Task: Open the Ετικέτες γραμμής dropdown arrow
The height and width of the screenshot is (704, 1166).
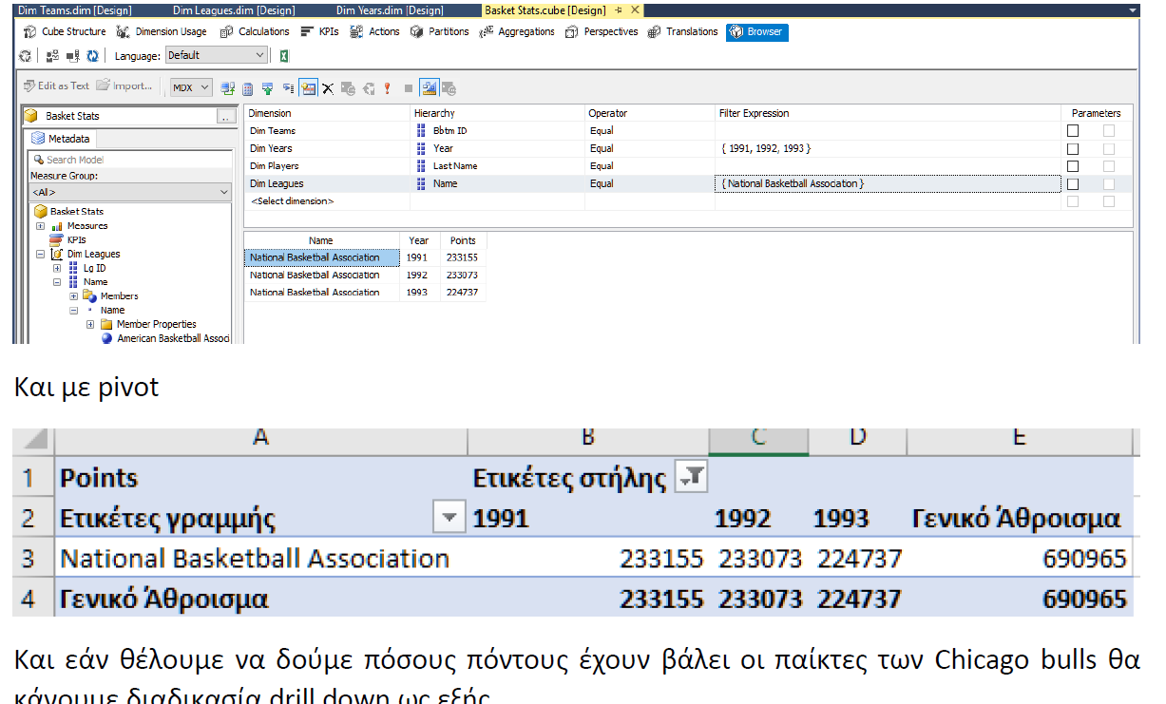Action: tap(449, 519)
